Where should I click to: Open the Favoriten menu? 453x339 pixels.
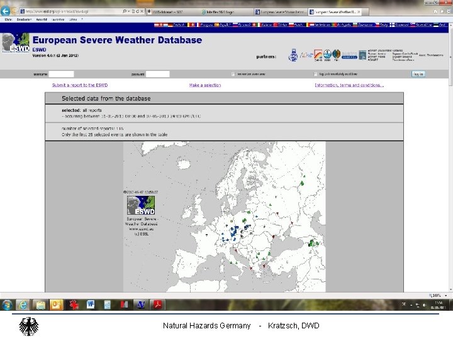pos(58,19)
